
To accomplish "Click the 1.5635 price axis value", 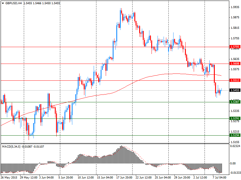I will (x=235, y=59).
